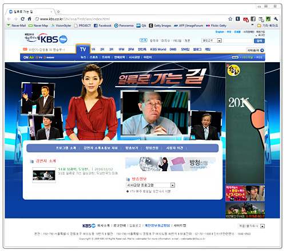Open the search category dropdown in the header
This screenshot has height=251, width=286.
pyautogui.click(x=212, y=41)
